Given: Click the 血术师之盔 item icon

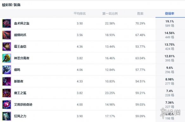Looking at the screenshot, I should (7, 23).
